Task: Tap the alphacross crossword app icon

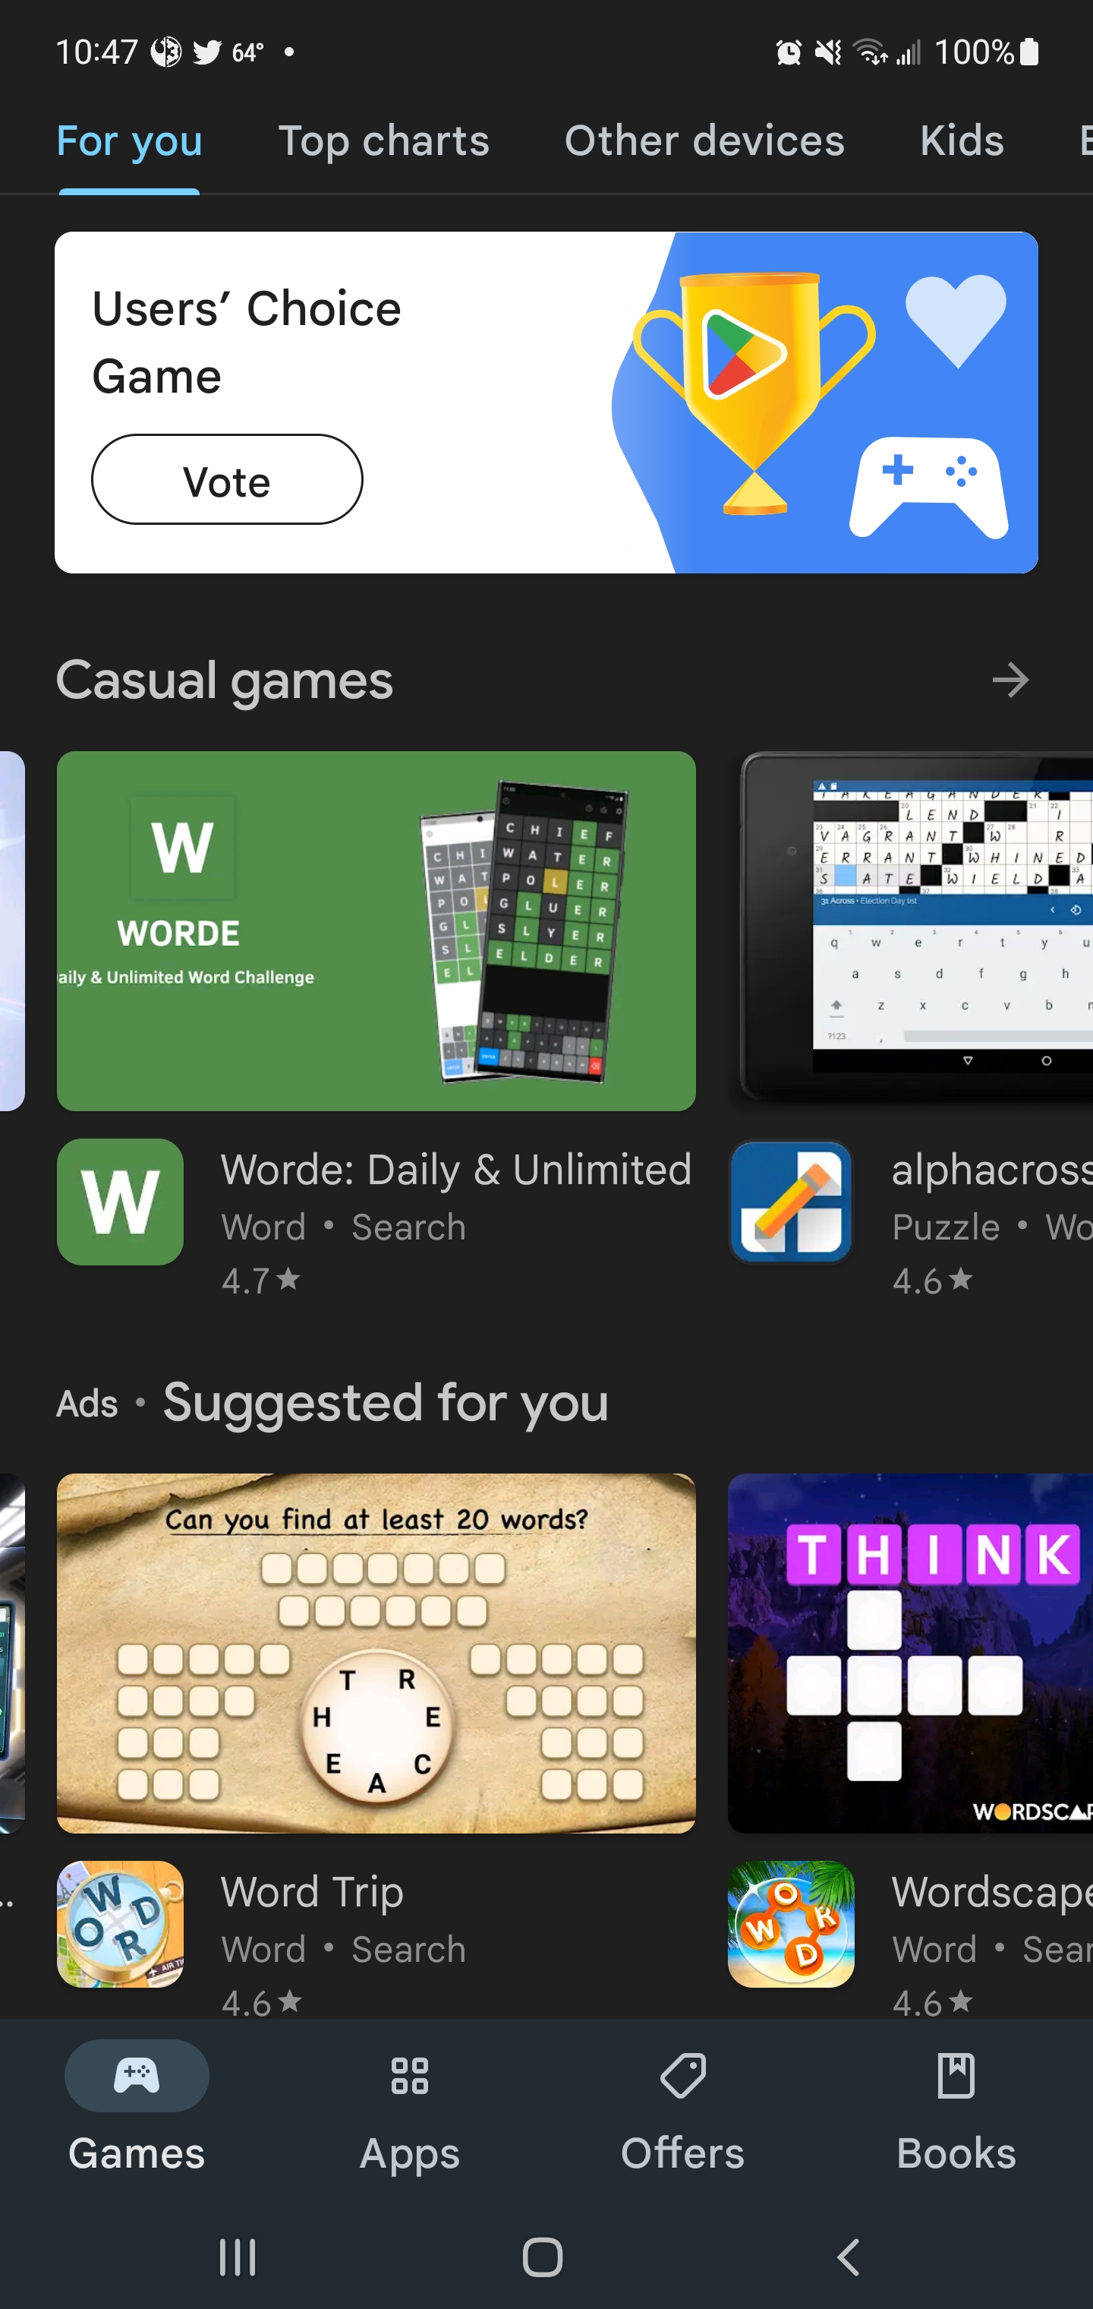Action: (790, 1201)
